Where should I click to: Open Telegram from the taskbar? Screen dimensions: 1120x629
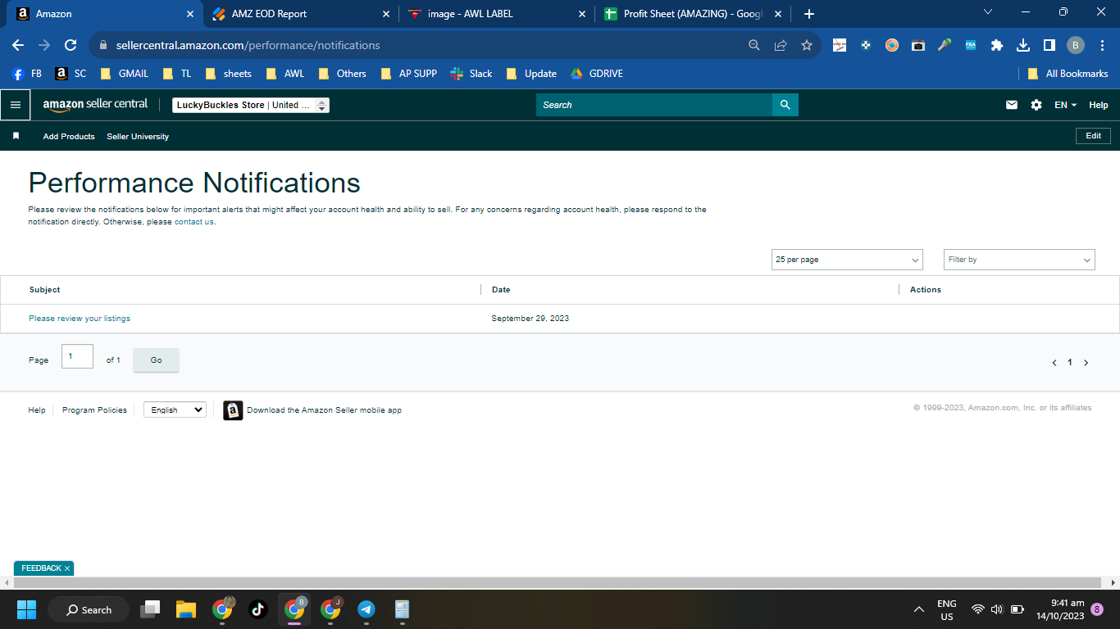367,609
